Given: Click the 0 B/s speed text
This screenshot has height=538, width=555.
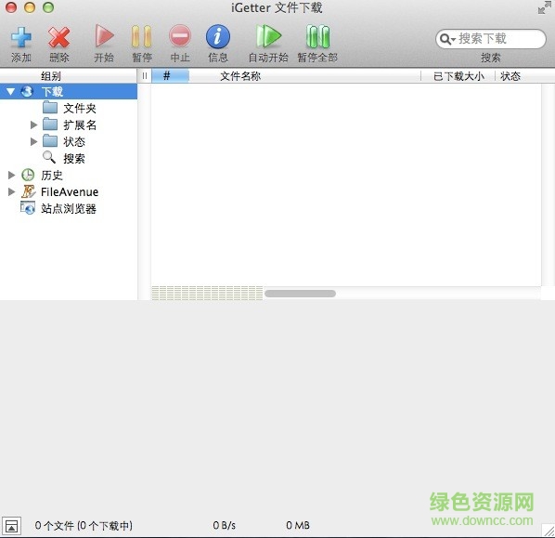Looking at the screenshot, I should point(224,525).
